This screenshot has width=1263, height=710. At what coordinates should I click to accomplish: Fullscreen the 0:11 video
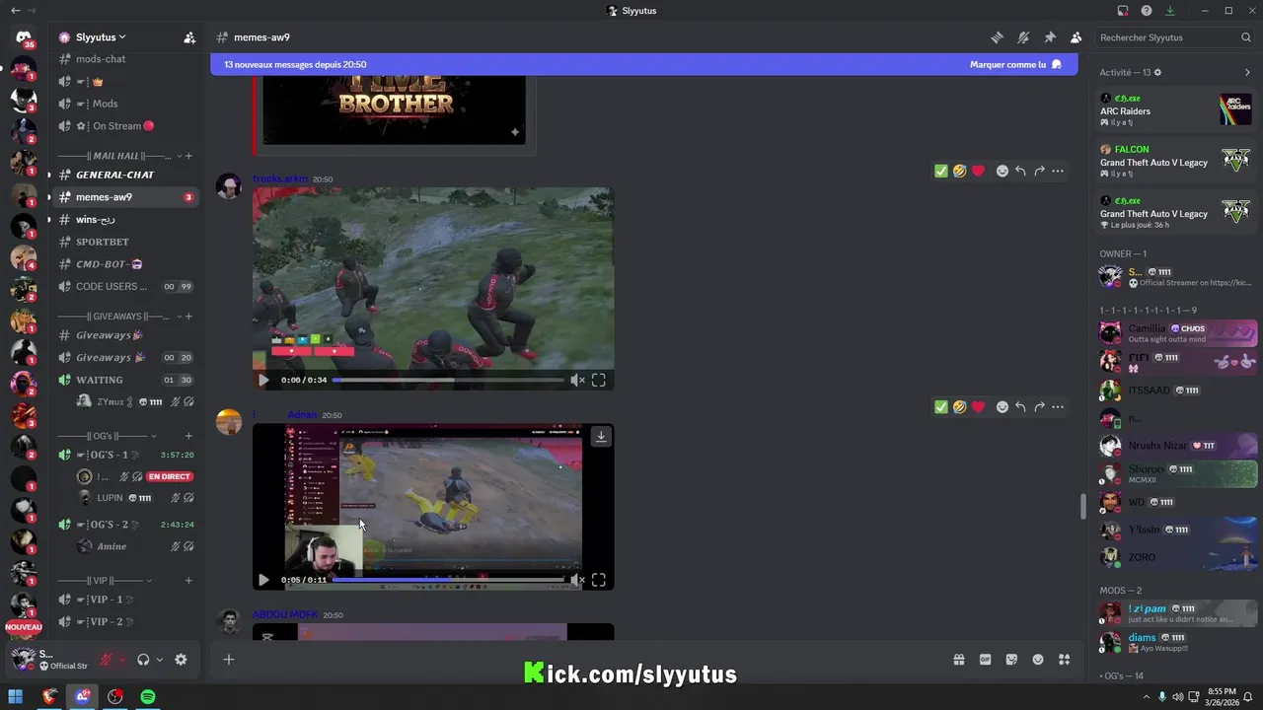599,580
